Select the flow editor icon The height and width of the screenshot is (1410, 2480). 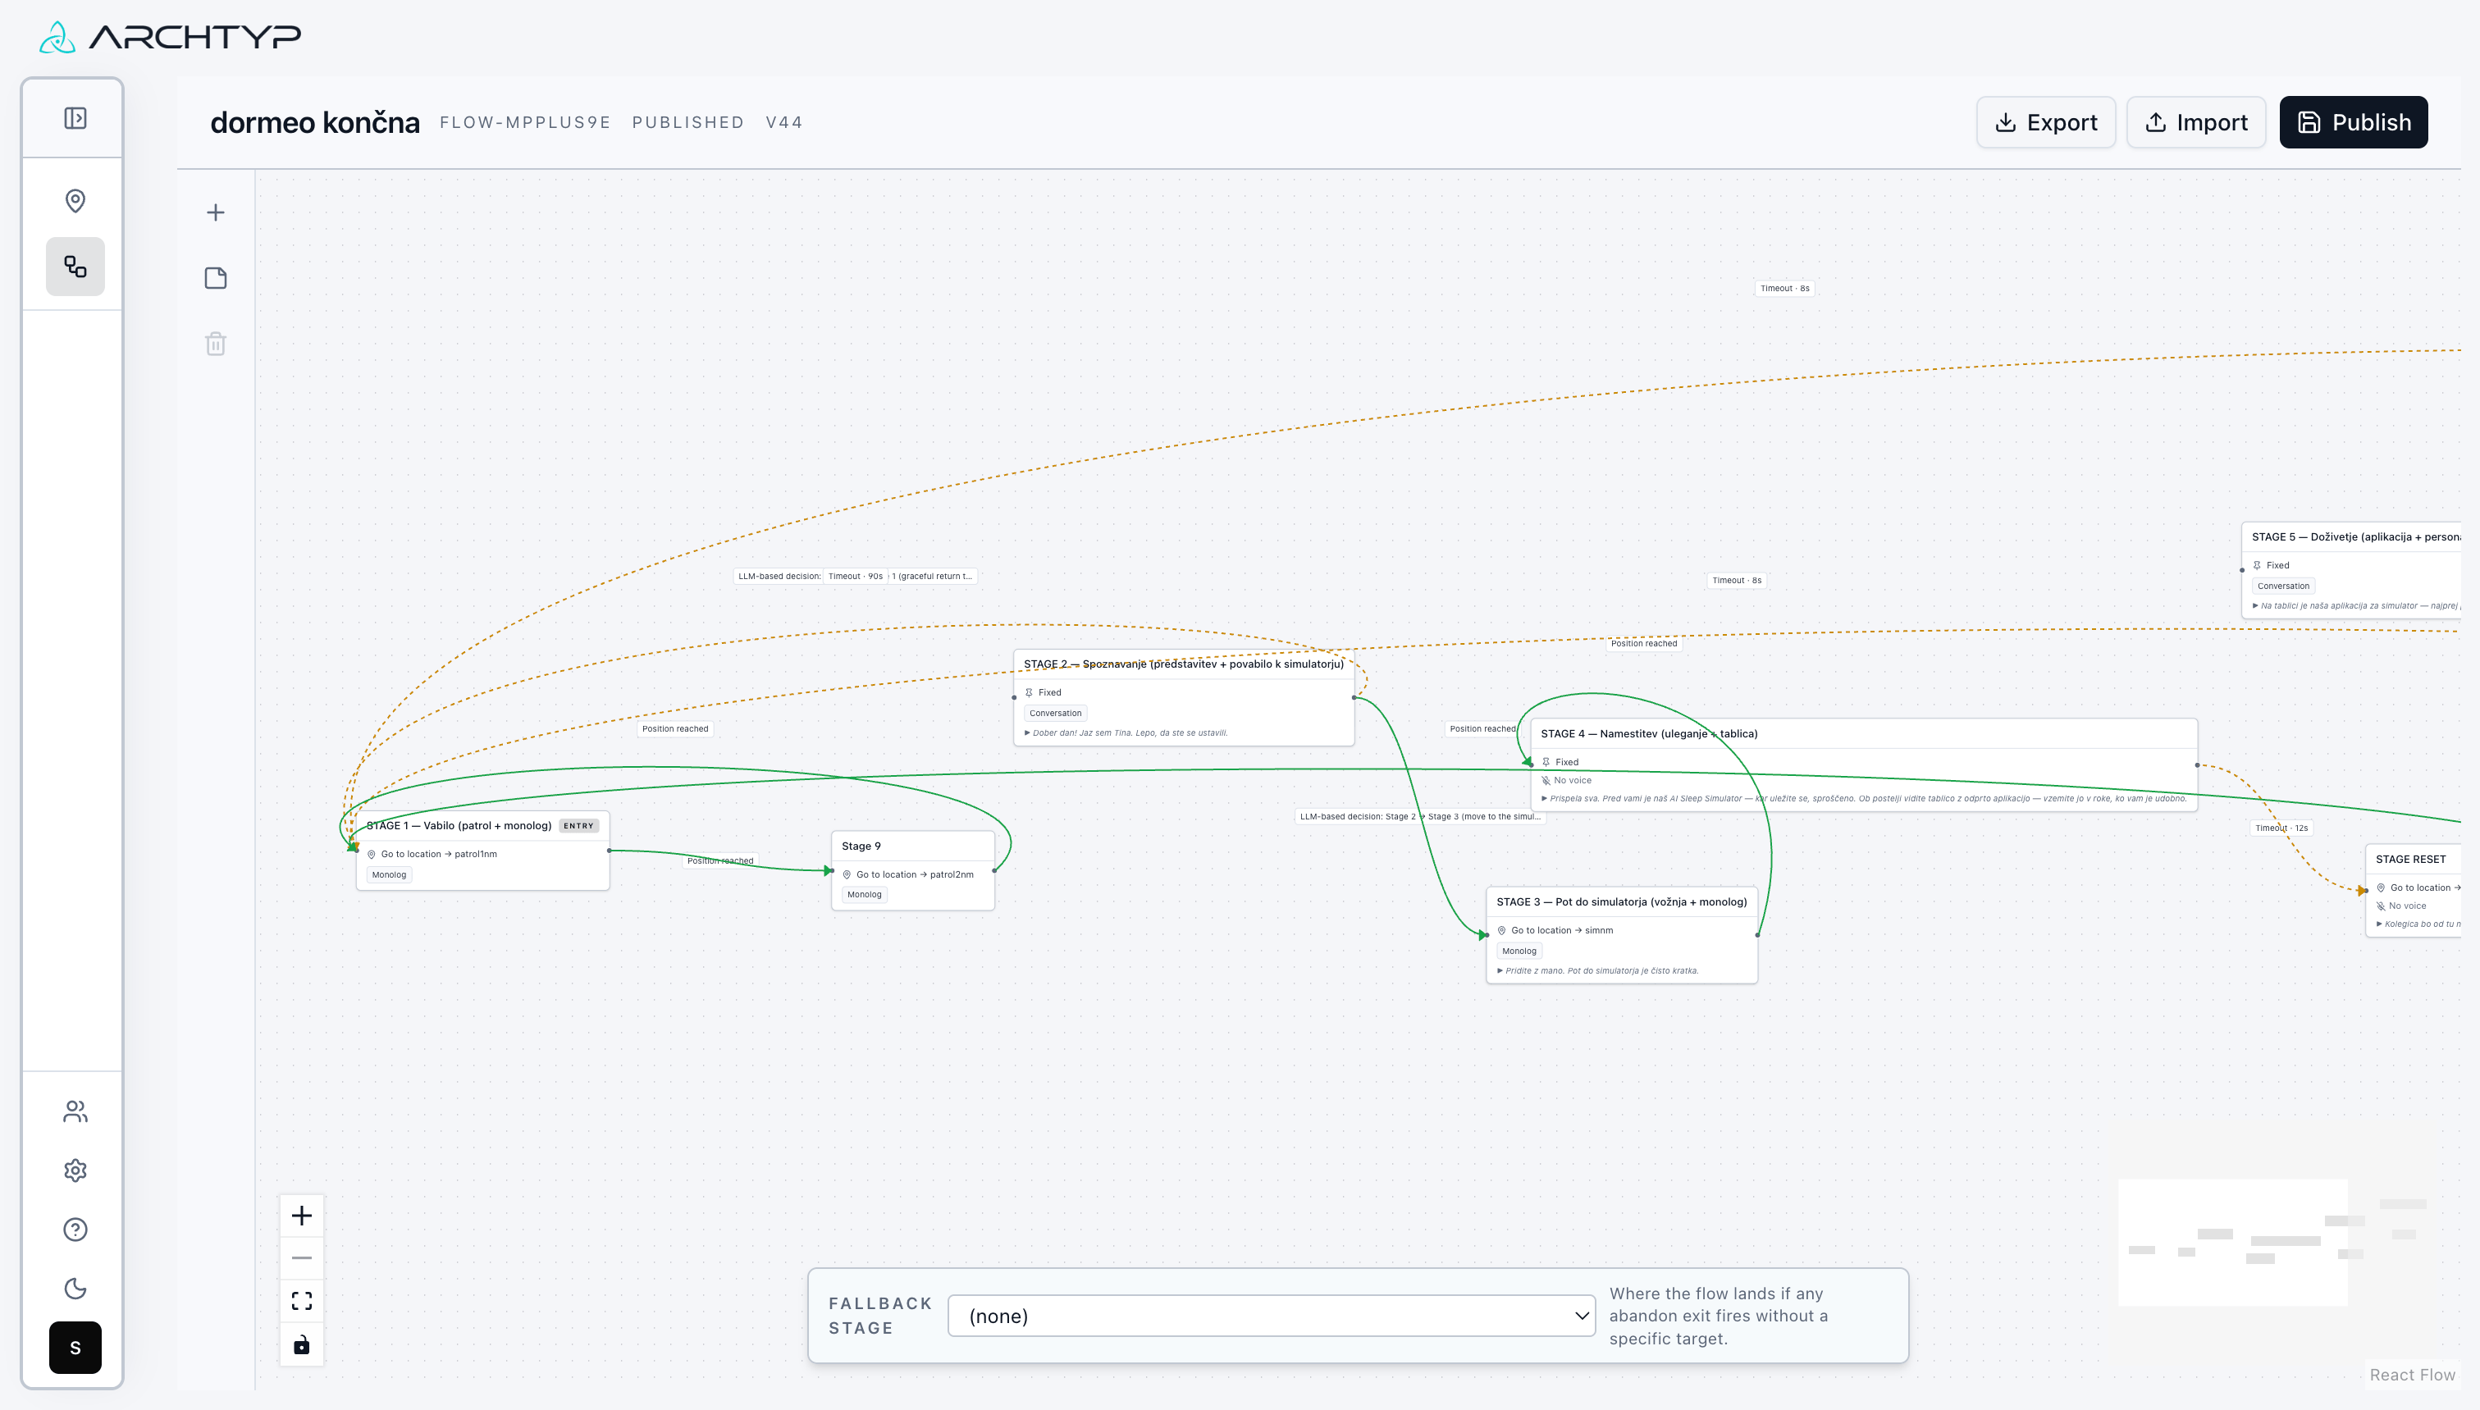(x=75, y=267)
